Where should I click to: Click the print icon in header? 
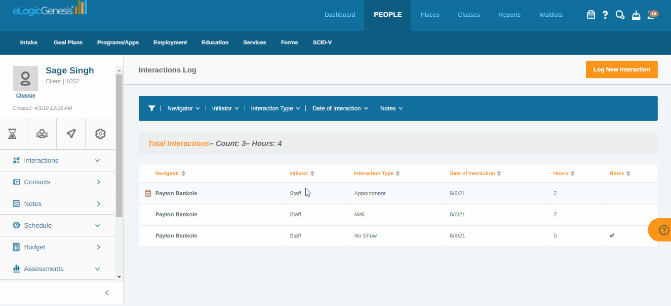click(x=591, y=15)
